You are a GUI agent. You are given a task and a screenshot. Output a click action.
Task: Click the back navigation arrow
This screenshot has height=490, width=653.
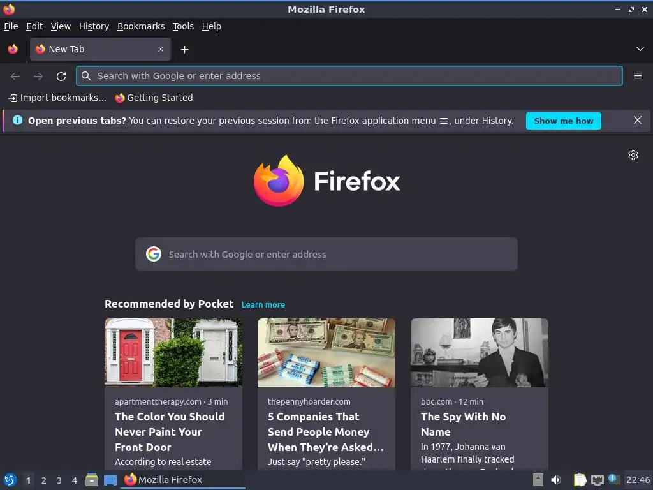click(15, 77)
